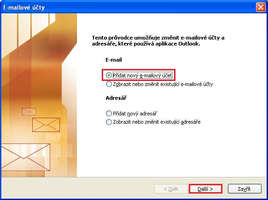Click the label text 'Zobrazit nebo změnit existující adresáře'
268x200 pixels.
point(157,122)
